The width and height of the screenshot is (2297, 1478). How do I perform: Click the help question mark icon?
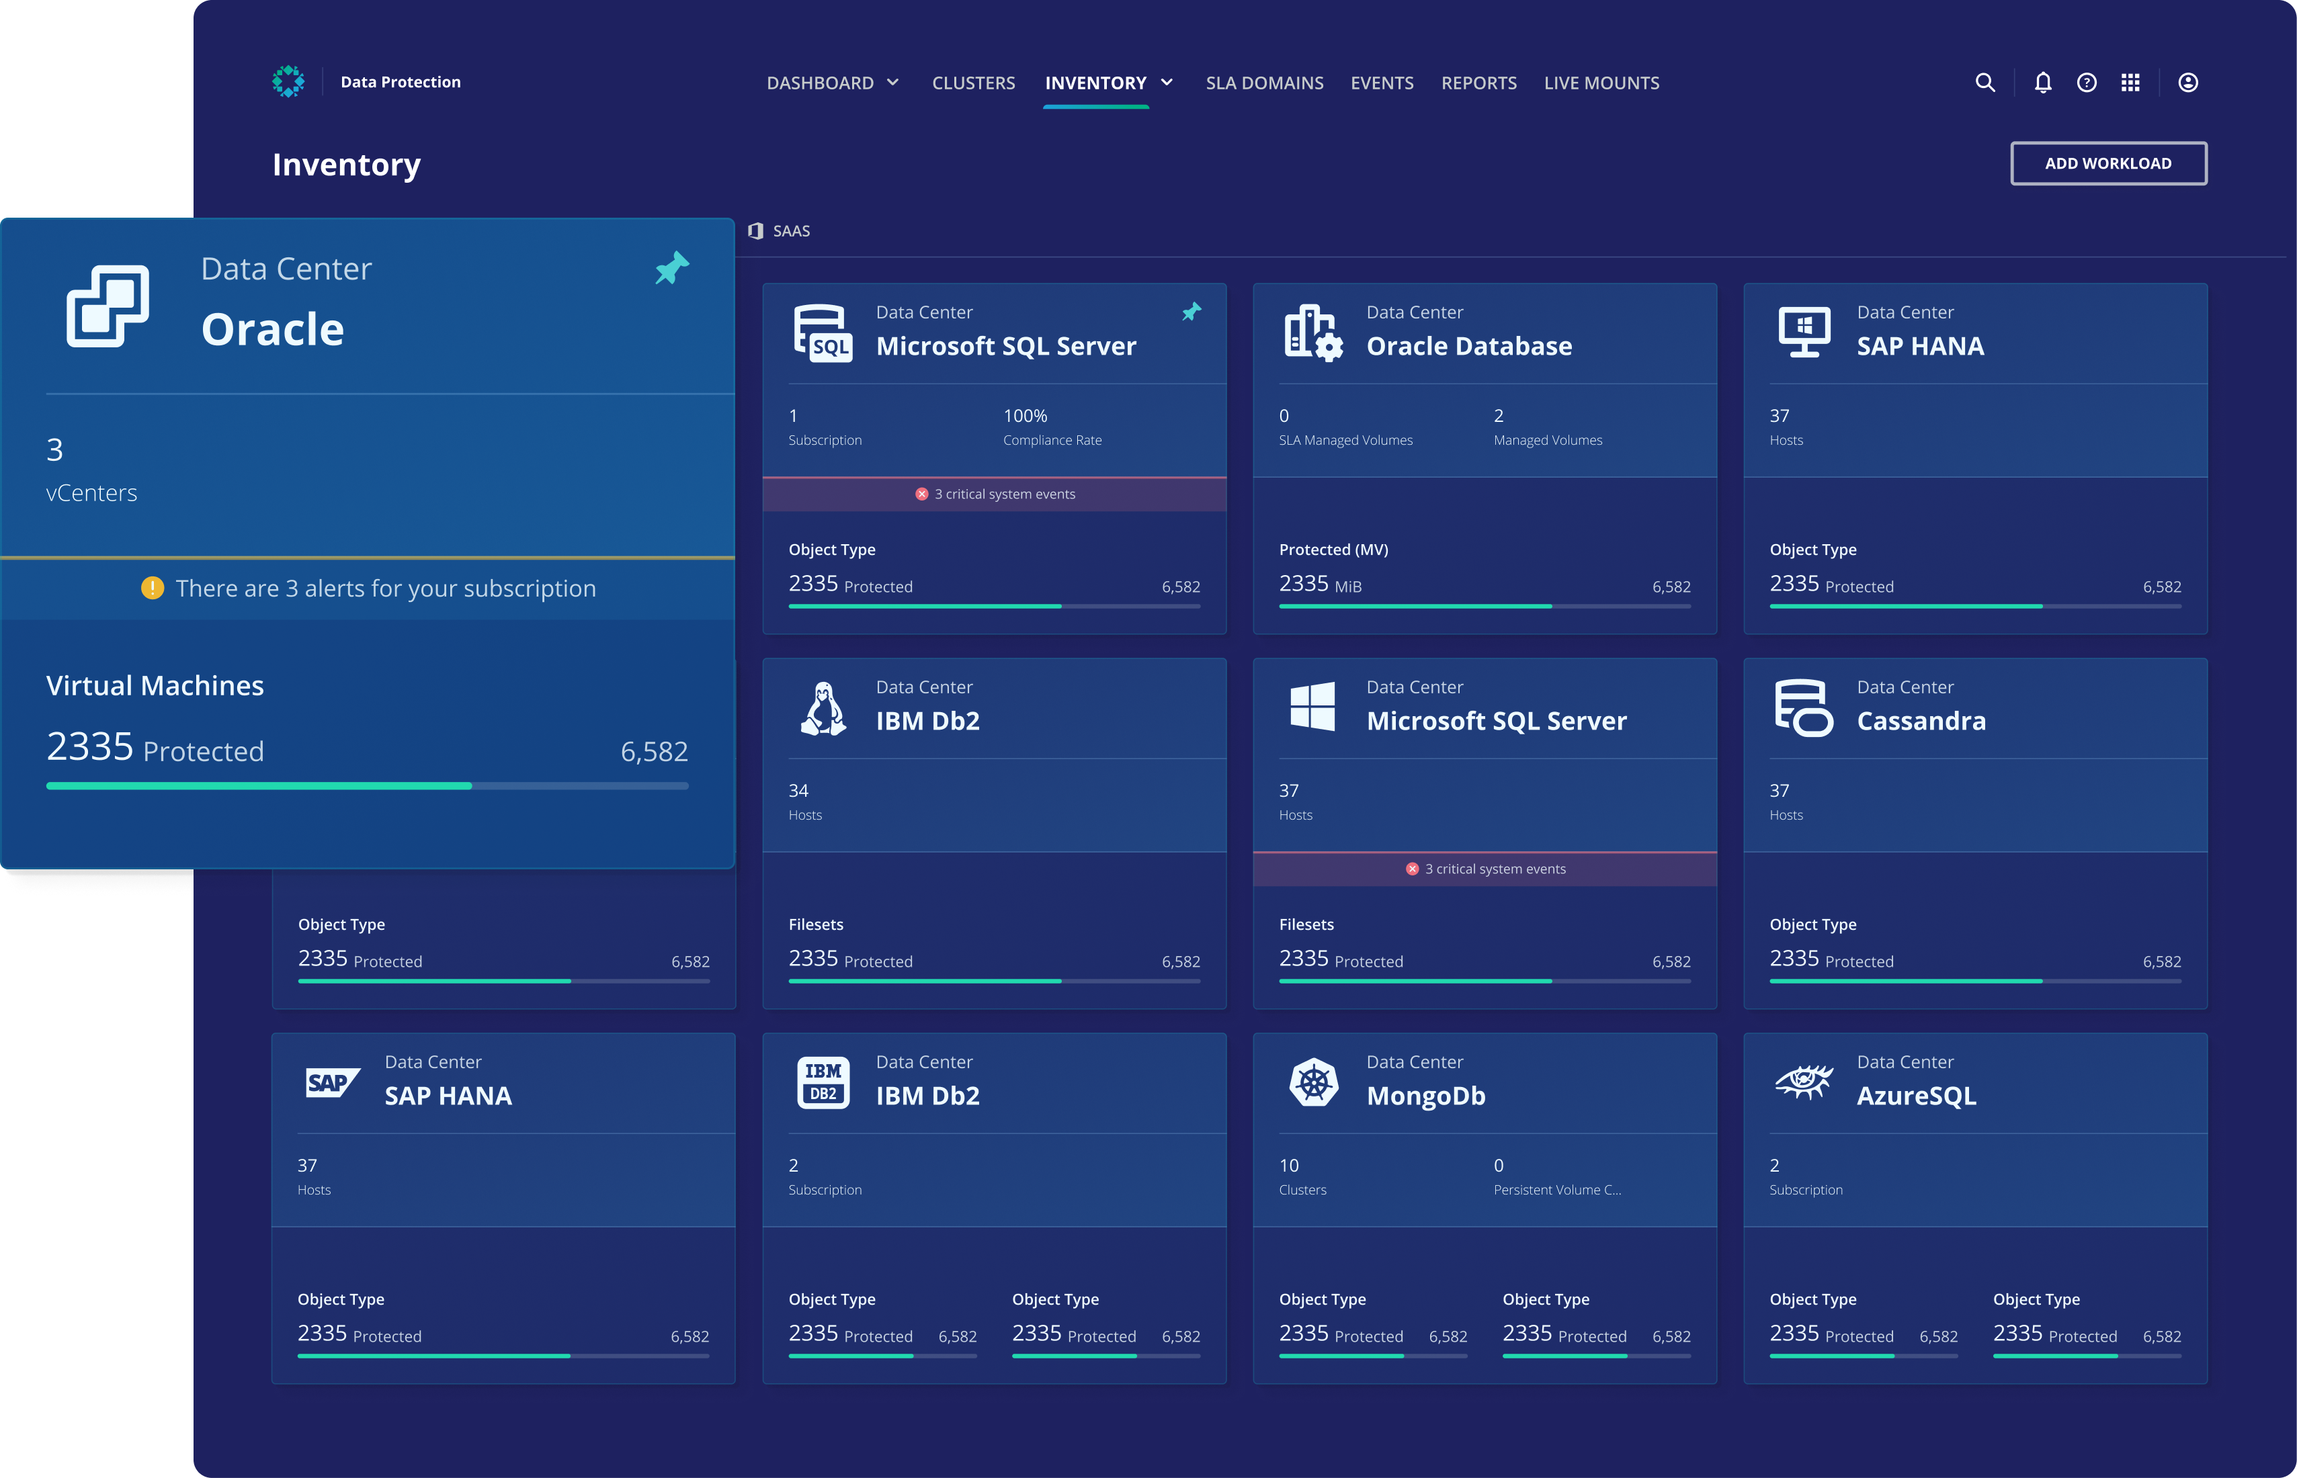click(x=2087, y=83)
